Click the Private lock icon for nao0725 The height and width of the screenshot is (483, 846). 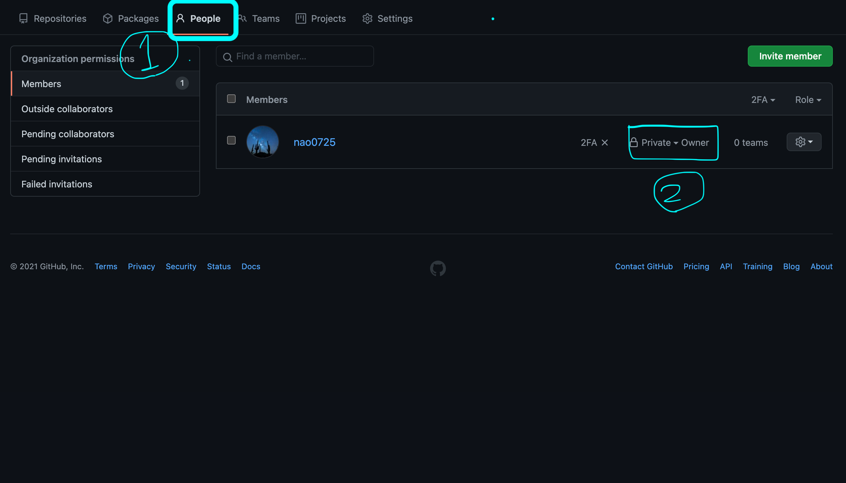point(633,143)
